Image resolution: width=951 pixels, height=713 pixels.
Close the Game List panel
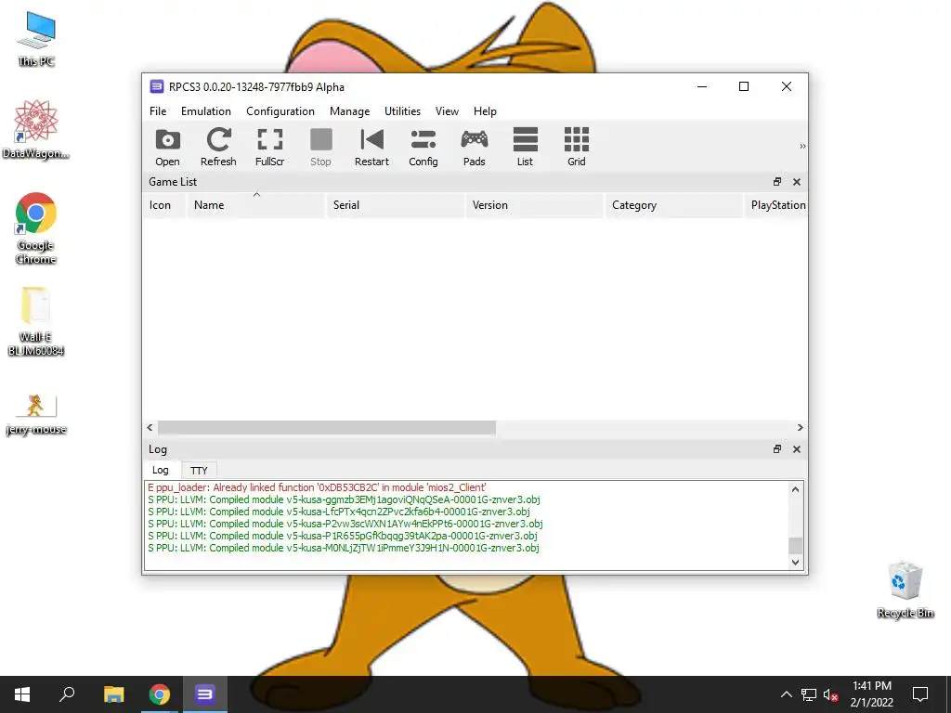(797, 181)
